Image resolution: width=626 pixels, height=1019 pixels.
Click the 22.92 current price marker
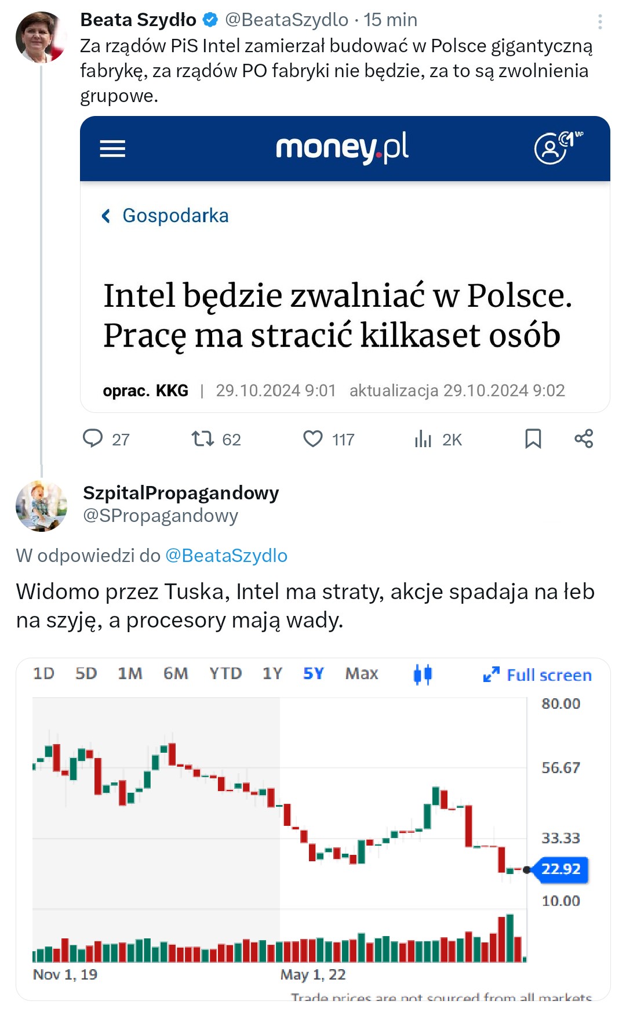pyautogui.click(x=561, y=869)
